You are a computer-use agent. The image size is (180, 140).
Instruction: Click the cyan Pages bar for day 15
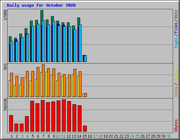(85, 58)
